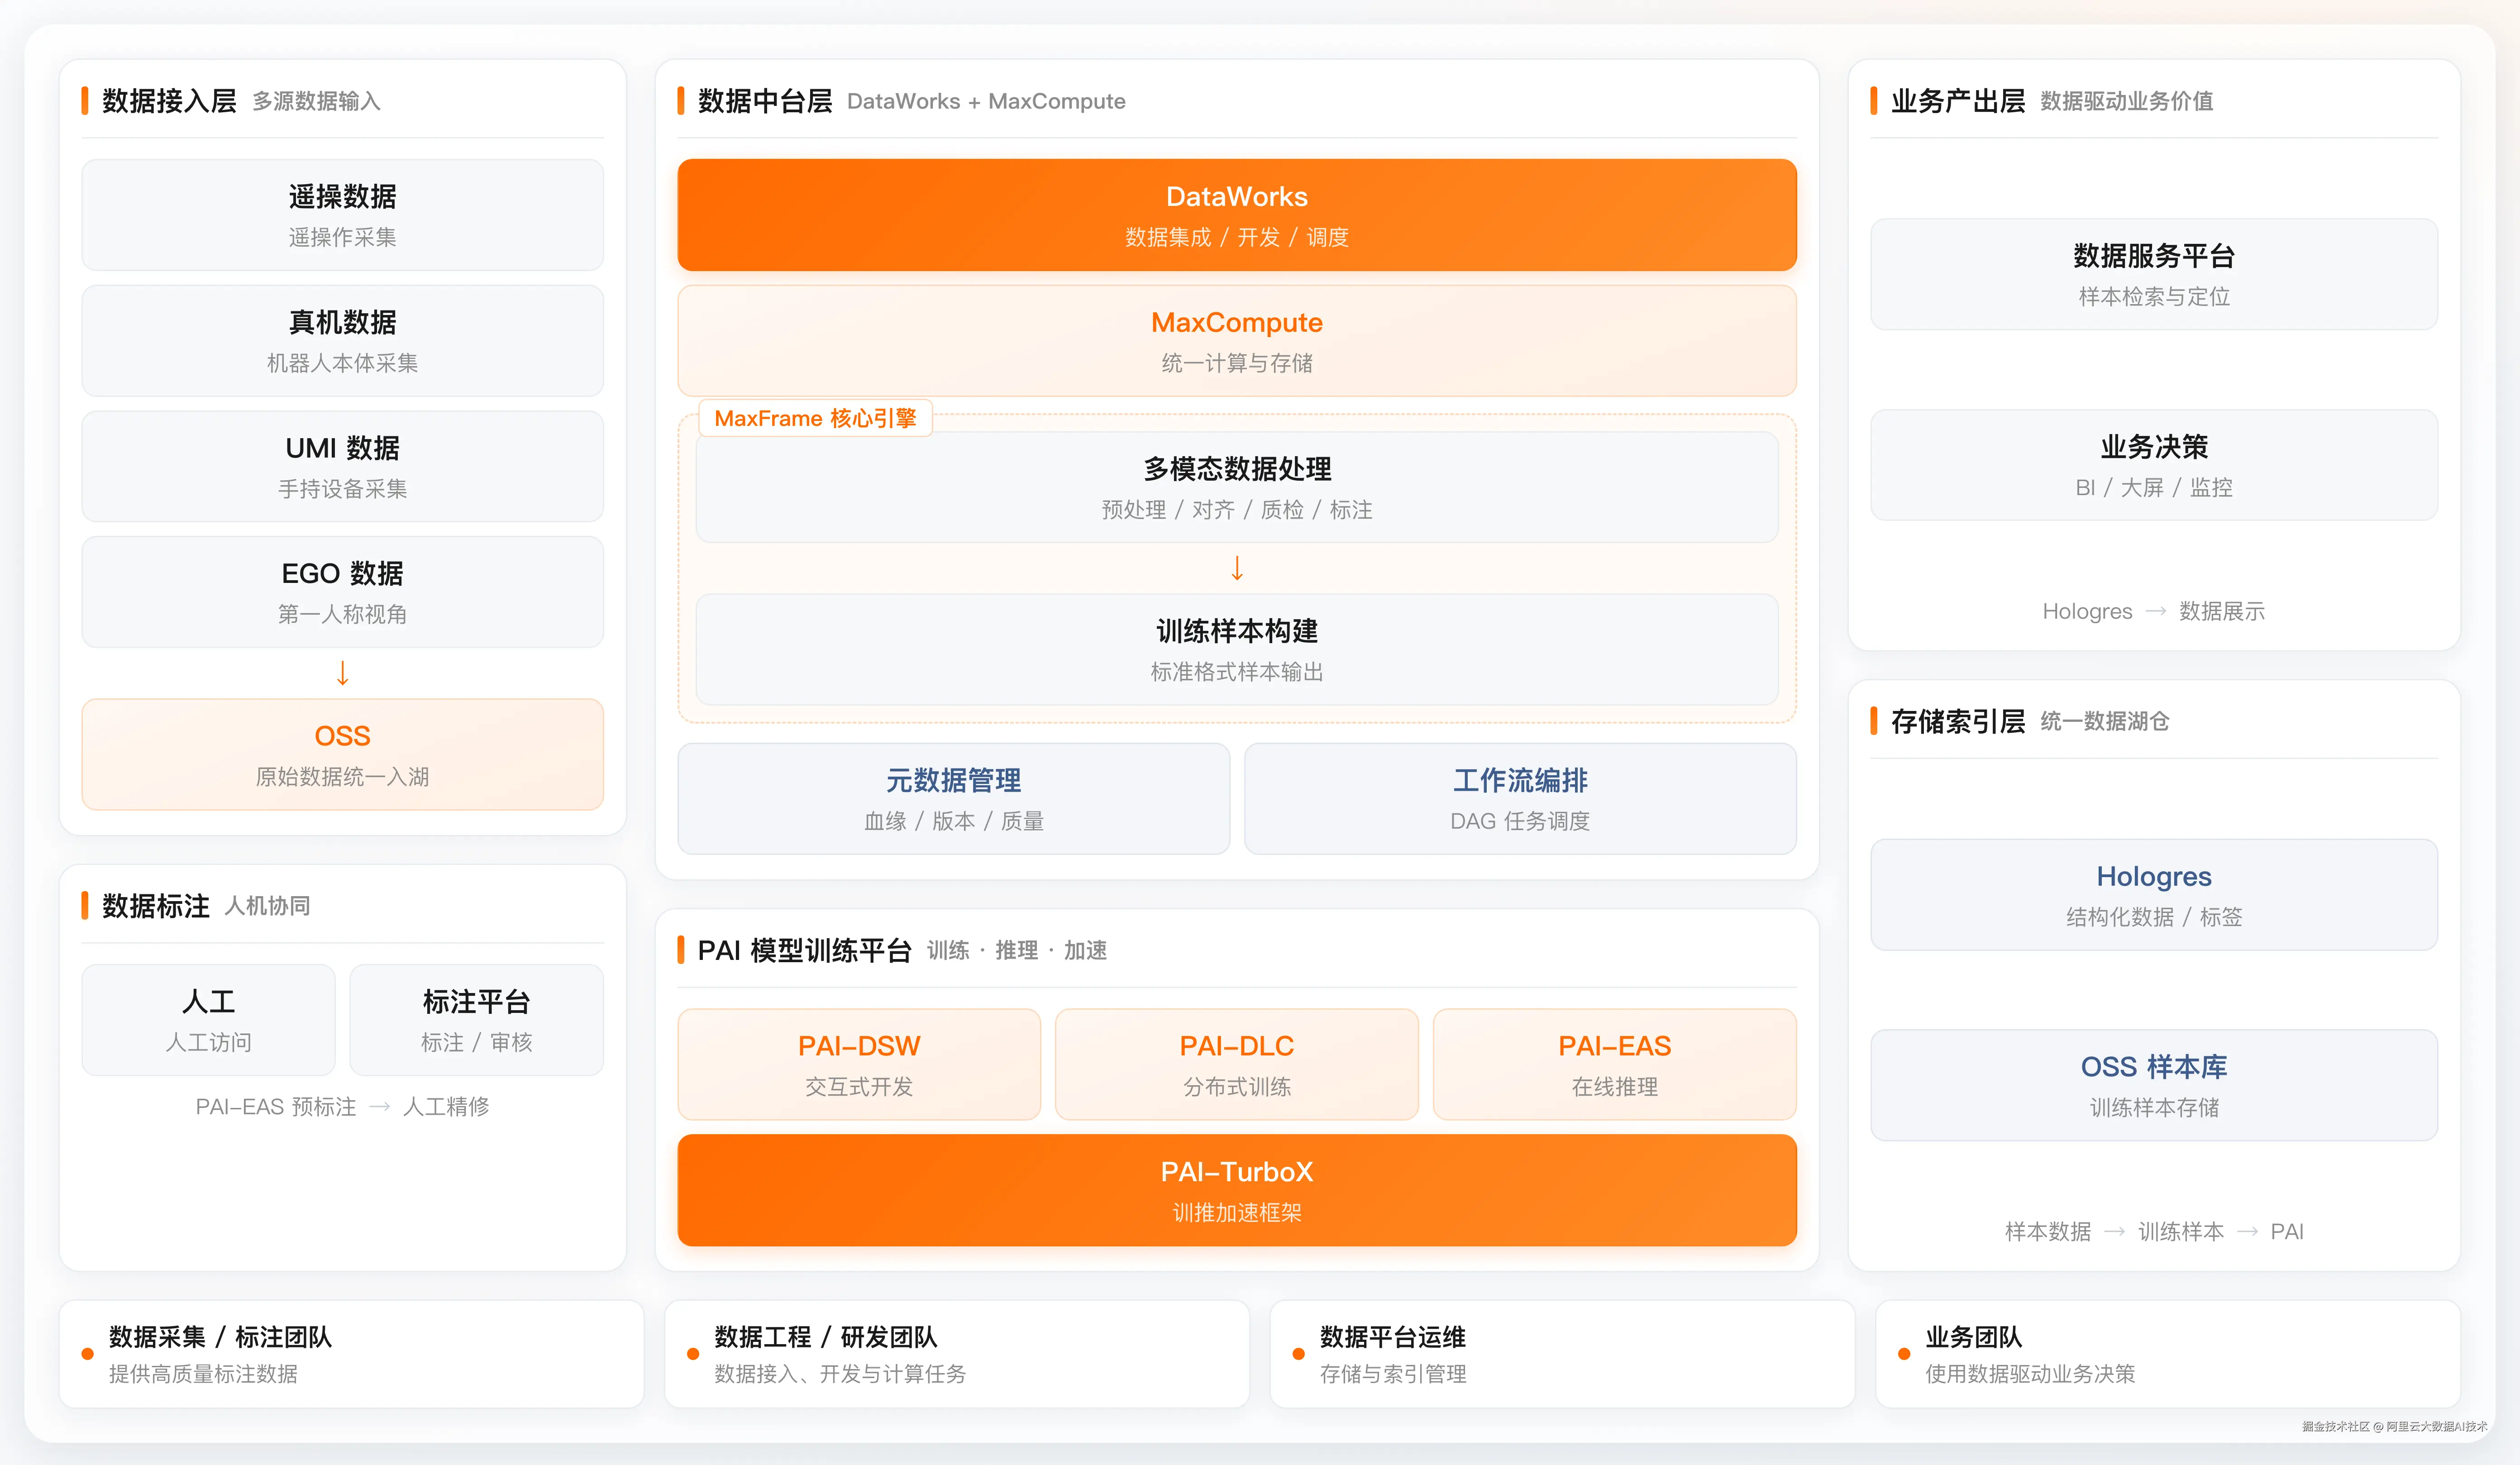Viewport: 2520px width, 1465px height.
Task: Select the 遥操数据 card
Action: pos(342,215)
